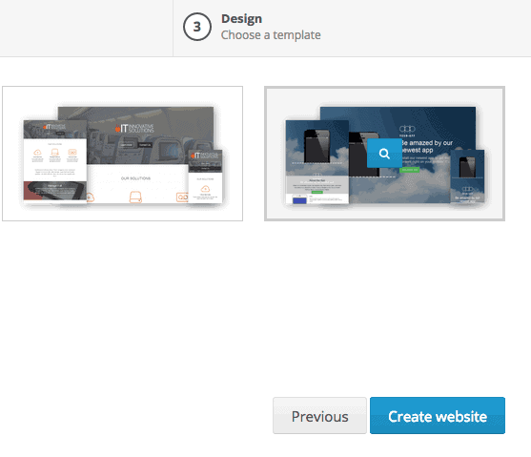
Task: Go back with the Previous button
Action: tap(319, 416)
